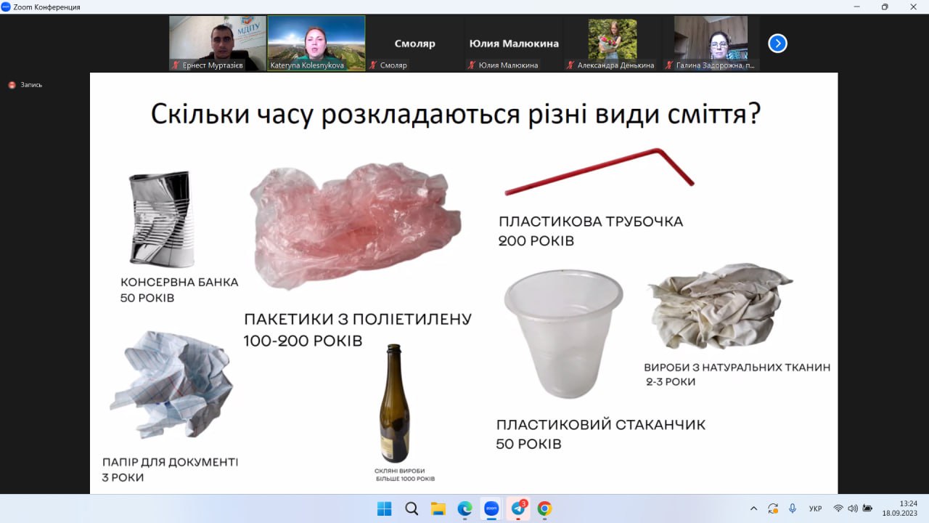929x523 pixels.
Task: Select Ернест Муртазієв's video tile
Action: point(218,43)
